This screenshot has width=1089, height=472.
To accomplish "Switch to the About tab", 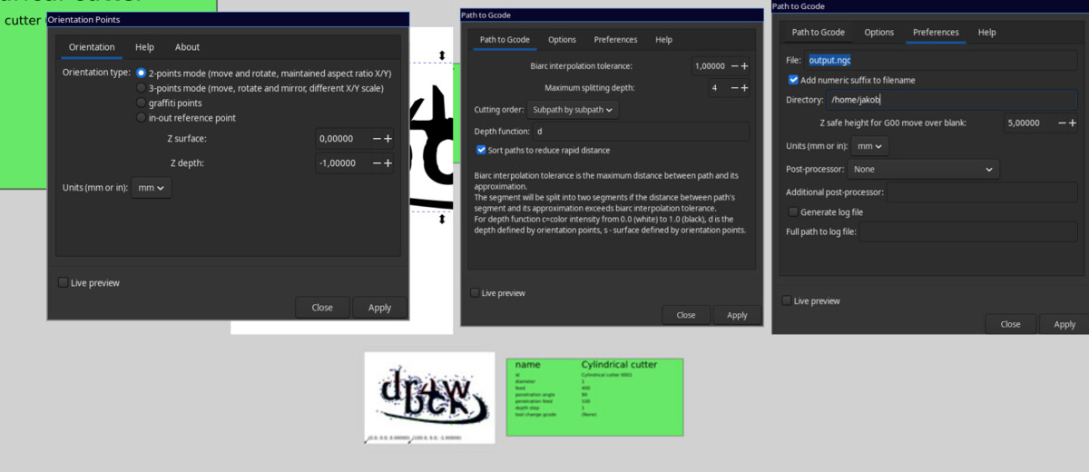I will [187, 47].
